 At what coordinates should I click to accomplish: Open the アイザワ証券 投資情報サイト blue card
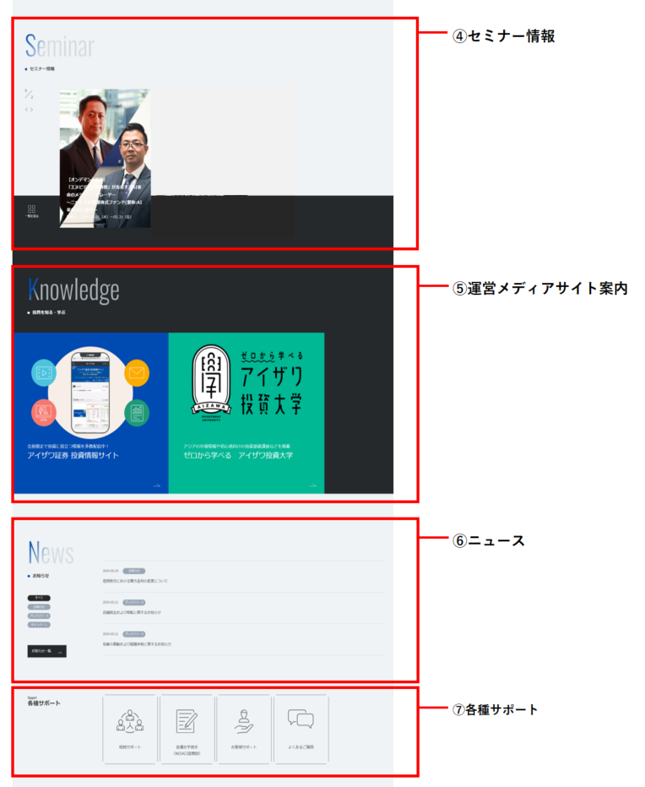[91, 413]
